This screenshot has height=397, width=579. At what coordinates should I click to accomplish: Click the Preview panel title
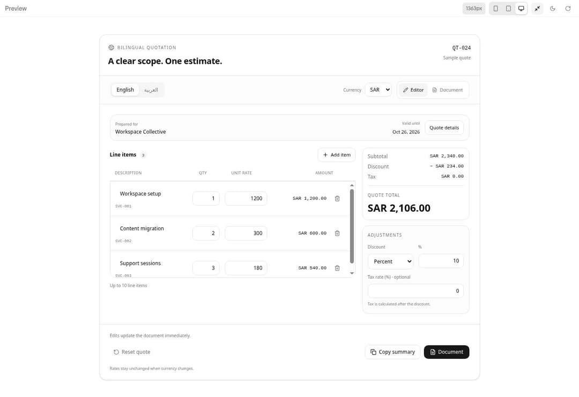[16, 9]
